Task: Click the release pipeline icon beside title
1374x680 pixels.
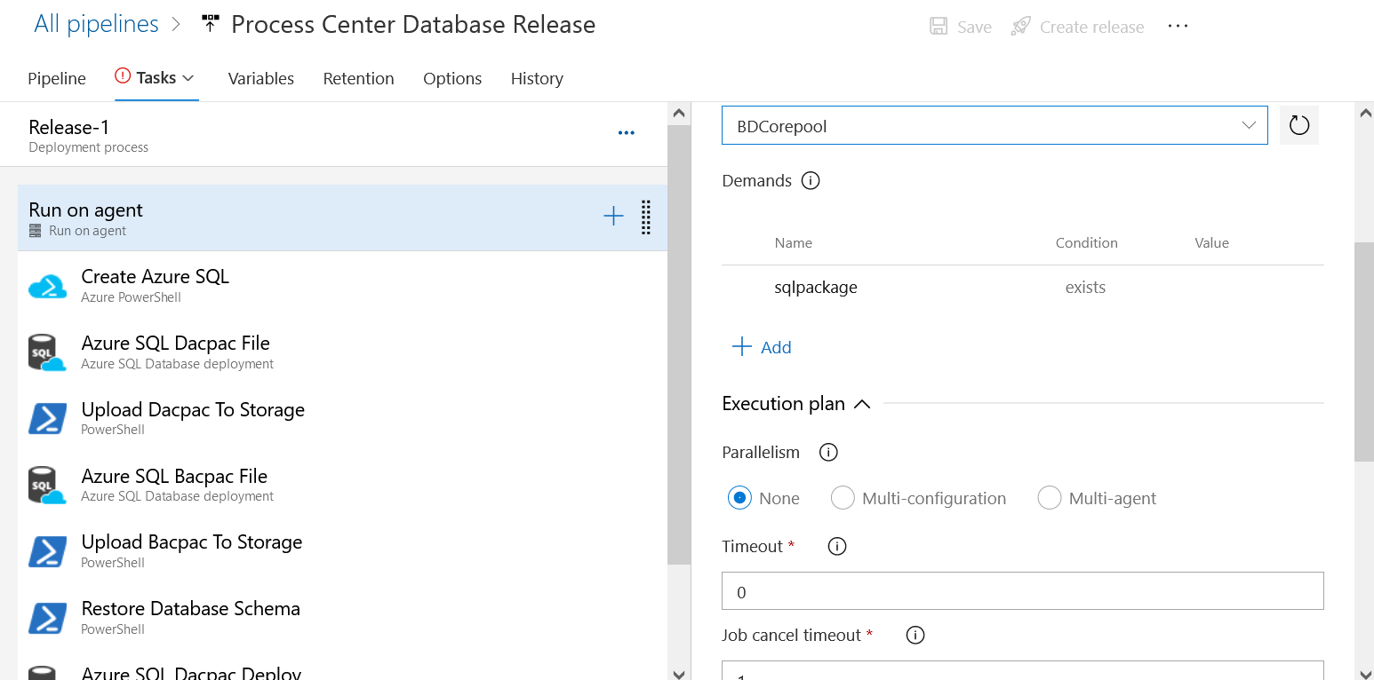Action: [210, 24]
